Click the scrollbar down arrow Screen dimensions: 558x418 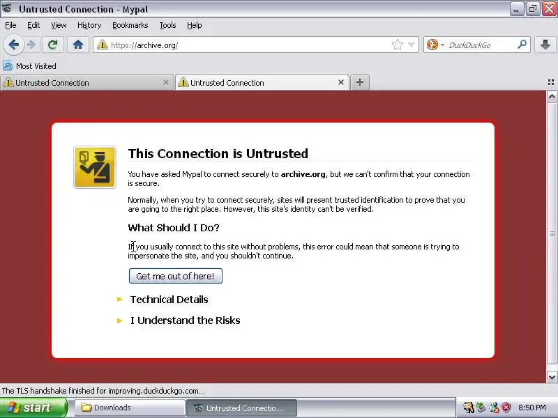(x=552, y=377)
